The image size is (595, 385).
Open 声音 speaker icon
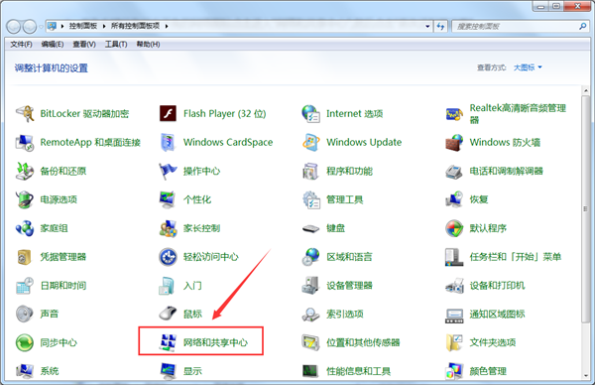[25, 314]
